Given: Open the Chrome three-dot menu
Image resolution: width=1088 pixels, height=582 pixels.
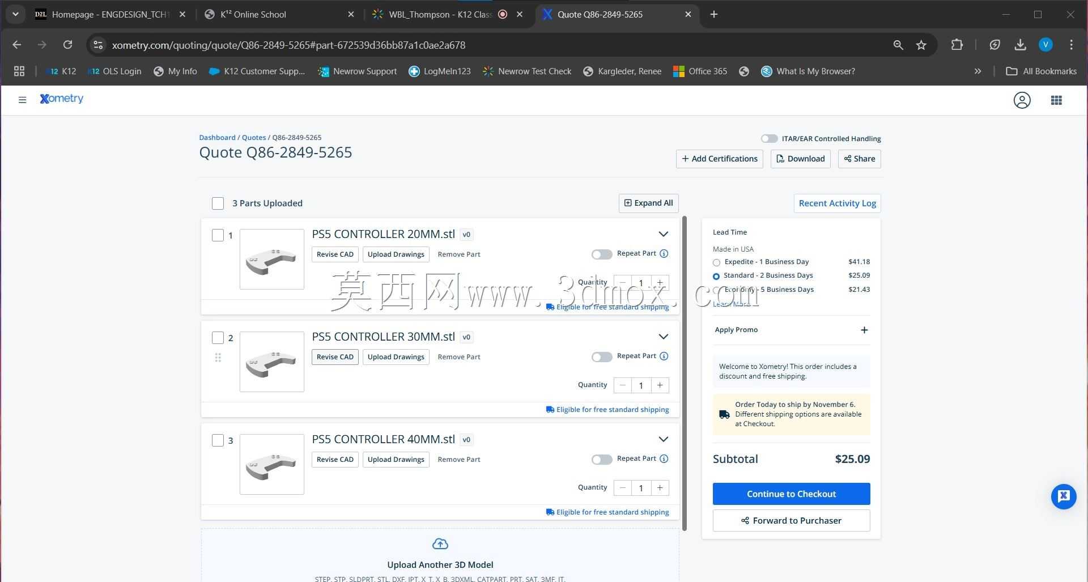Looking at the screenshot, I should click(x=1071, y=45).
